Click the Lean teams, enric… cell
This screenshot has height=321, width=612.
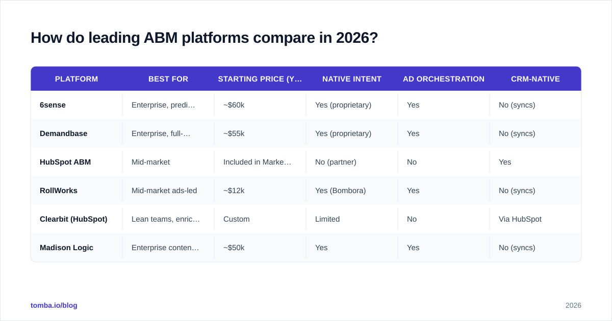pos(168,219)
